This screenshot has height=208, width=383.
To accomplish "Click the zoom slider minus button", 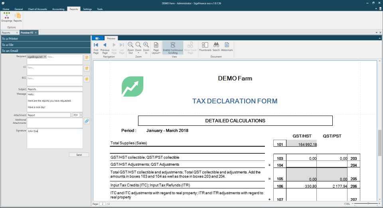I will (353, 204).
